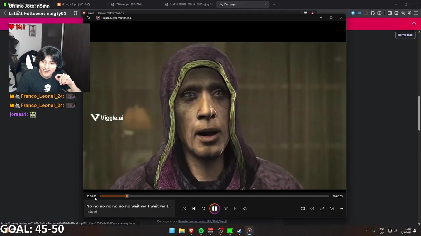
Task: Toggle repeat mode in the media player
Action: (245, 209)
